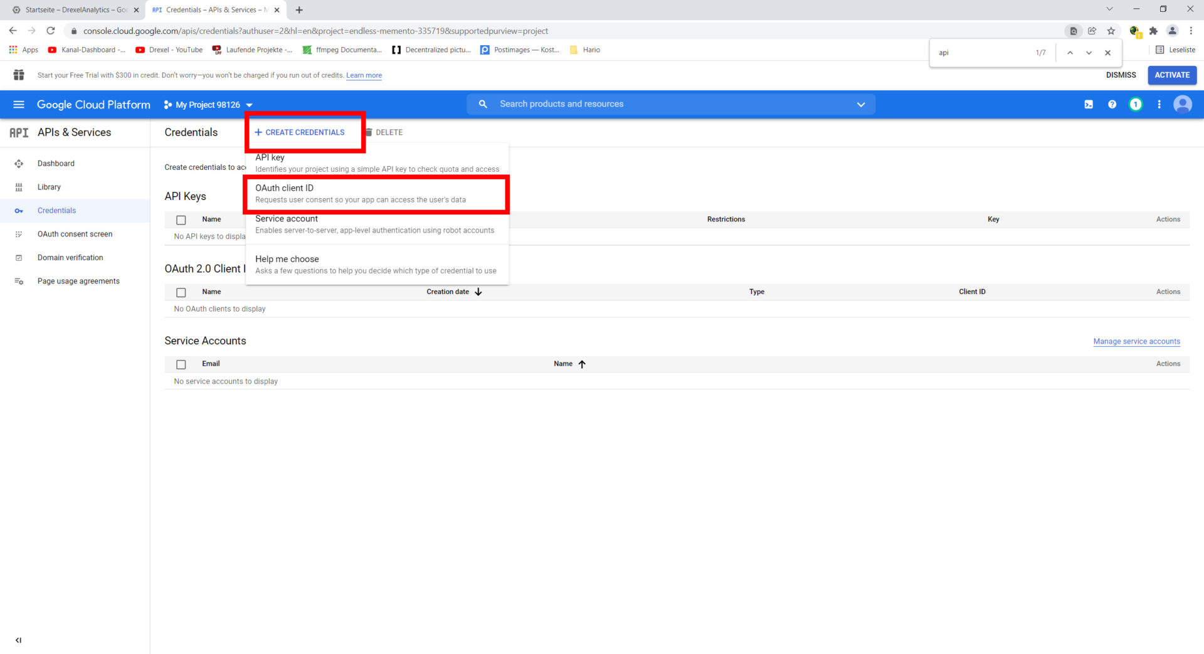This screenshot has height=654, width=1204.
Task: Open the browser profile icon
Action: [1172, 31]
